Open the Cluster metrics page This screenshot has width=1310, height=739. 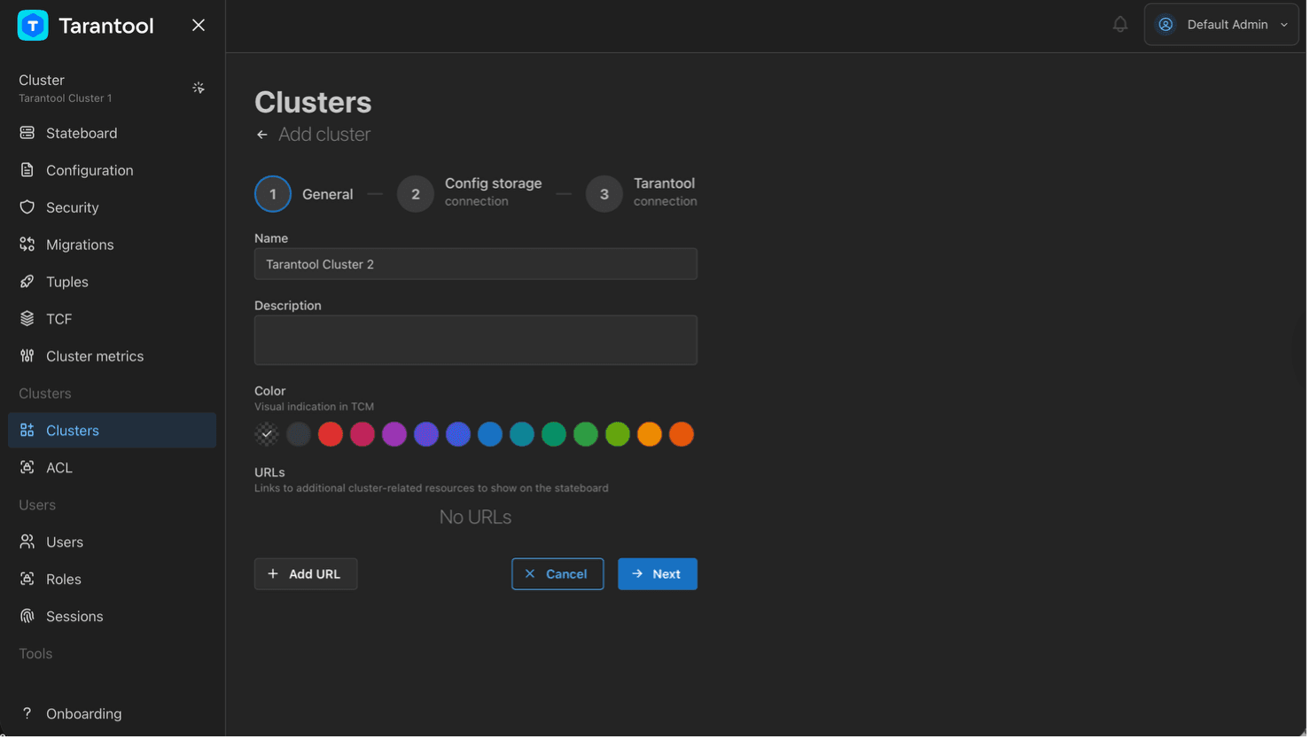113,356
